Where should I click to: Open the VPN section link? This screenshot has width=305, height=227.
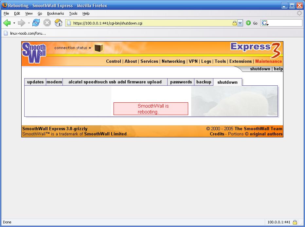pos(193,61)
